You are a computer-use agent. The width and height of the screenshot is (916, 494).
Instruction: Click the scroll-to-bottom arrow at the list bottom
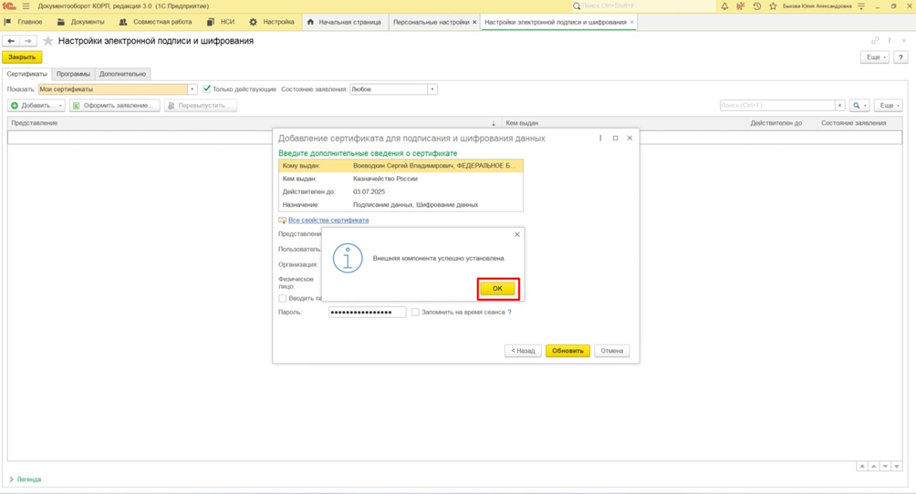click(897, 467)
